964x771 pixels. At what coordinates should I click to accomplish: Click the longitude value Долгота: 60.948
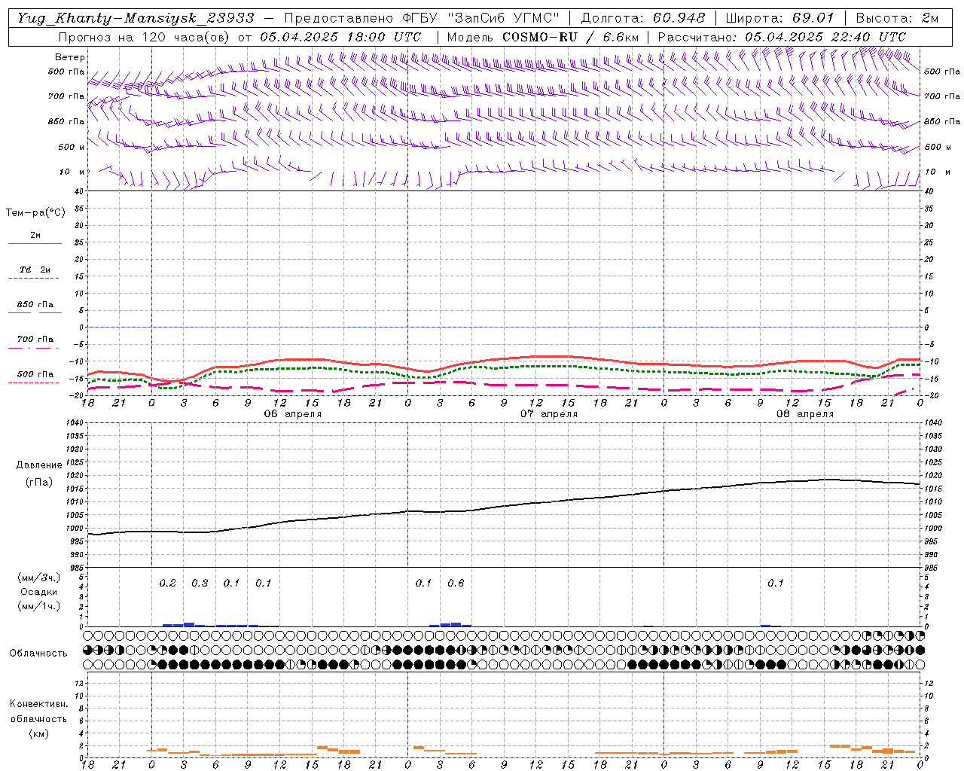[x=642, y=17]
